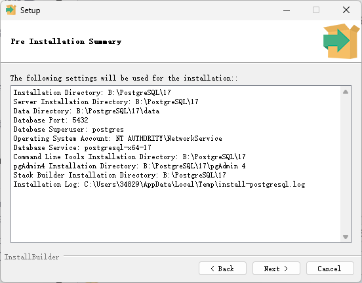Click the Installation Directory line in summary
This screenshot has width=362, height=283.
click(92, 92)
